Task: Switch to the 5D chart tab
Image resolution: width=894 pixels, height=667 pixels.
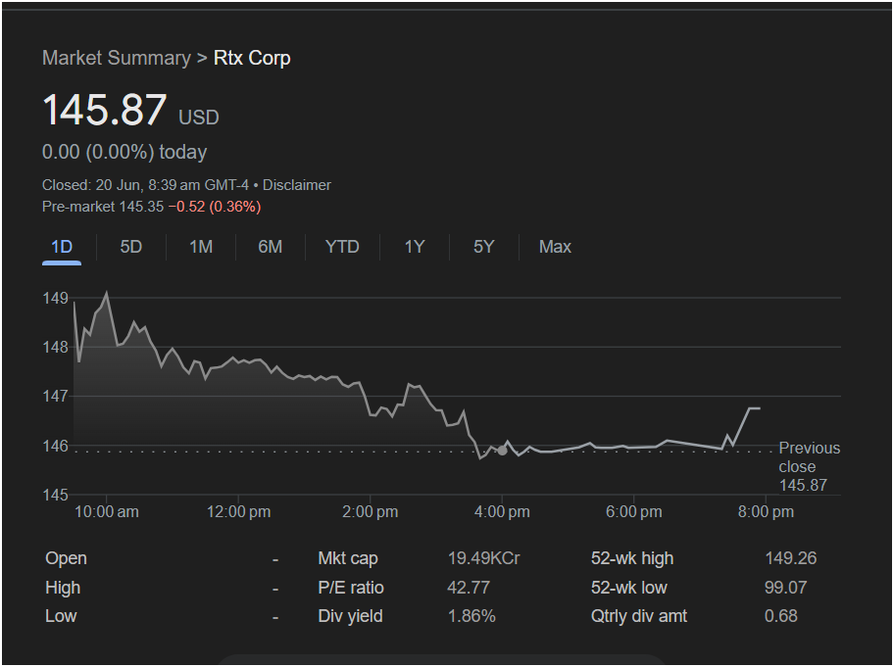Action: pyautogui.click(x=130, y=247)
